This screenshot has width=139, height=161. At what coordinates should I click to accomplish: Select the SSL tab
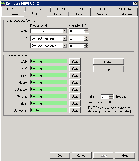[x=81, y=9]
